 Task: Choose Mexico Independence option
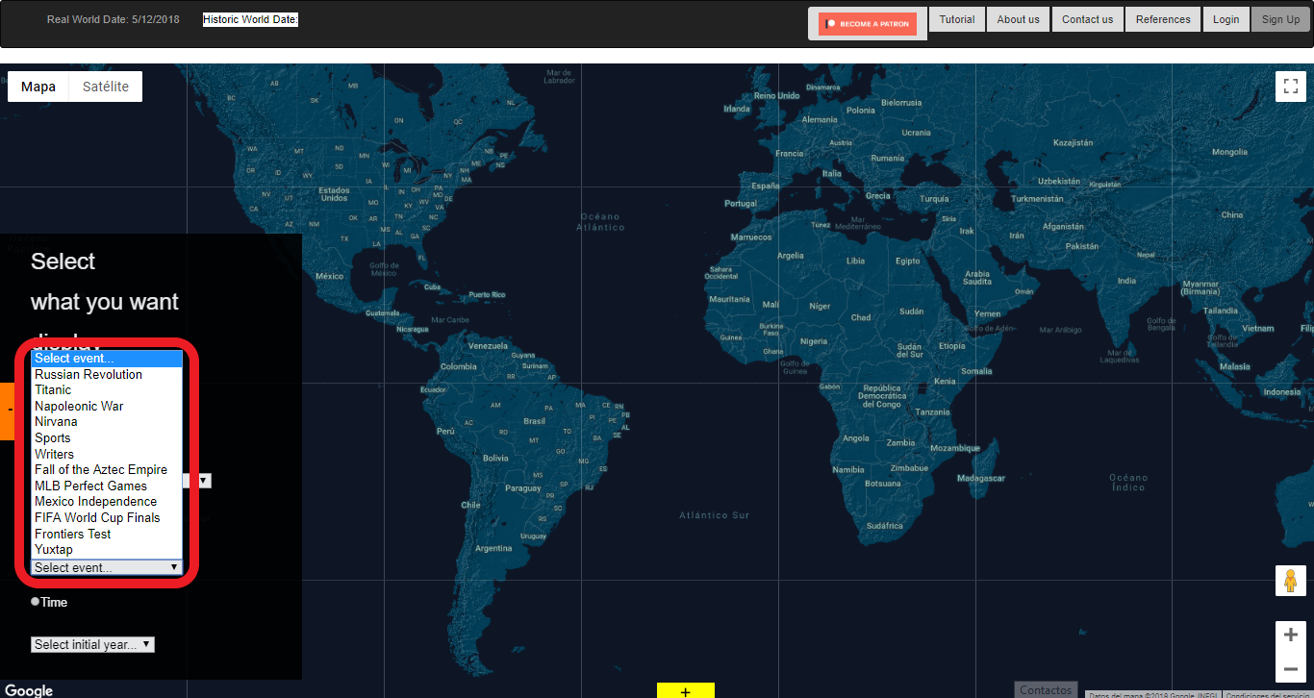click(106, 502)
